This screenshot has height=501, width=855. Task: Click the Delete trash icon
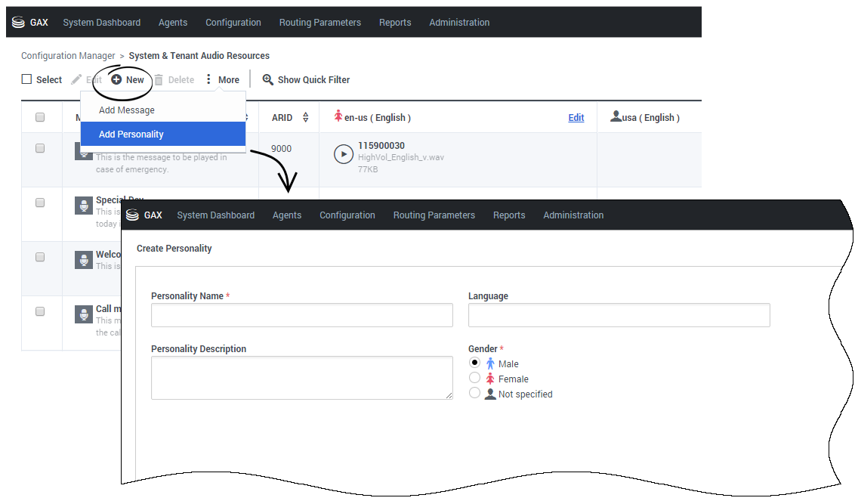click(x=159, y=80)
